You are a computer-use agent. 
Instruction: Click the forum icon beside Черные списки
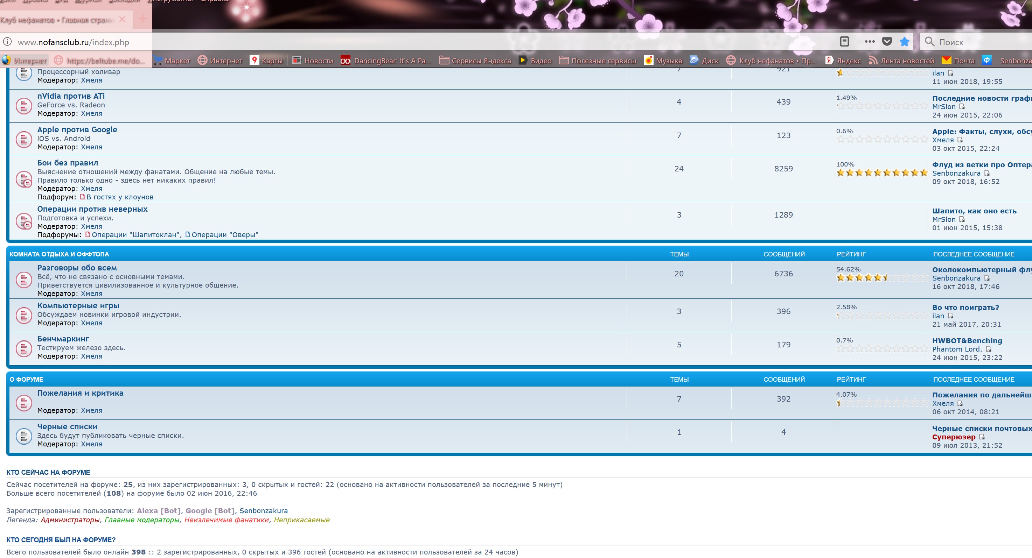coord(24,436)
